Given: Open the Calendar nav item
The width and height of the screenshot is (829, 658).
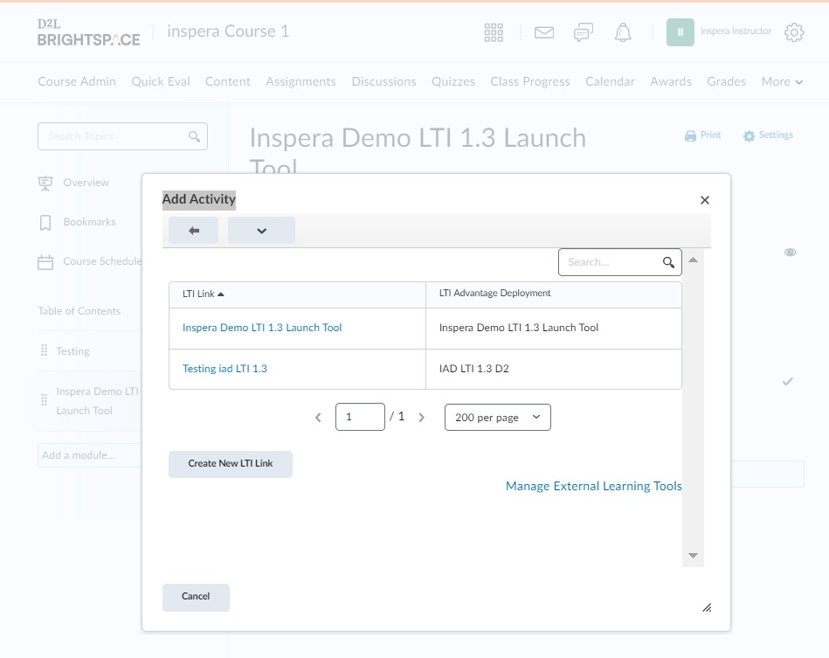Looking at the screenshot, I should pyautogui.click(x=610, y=82).
